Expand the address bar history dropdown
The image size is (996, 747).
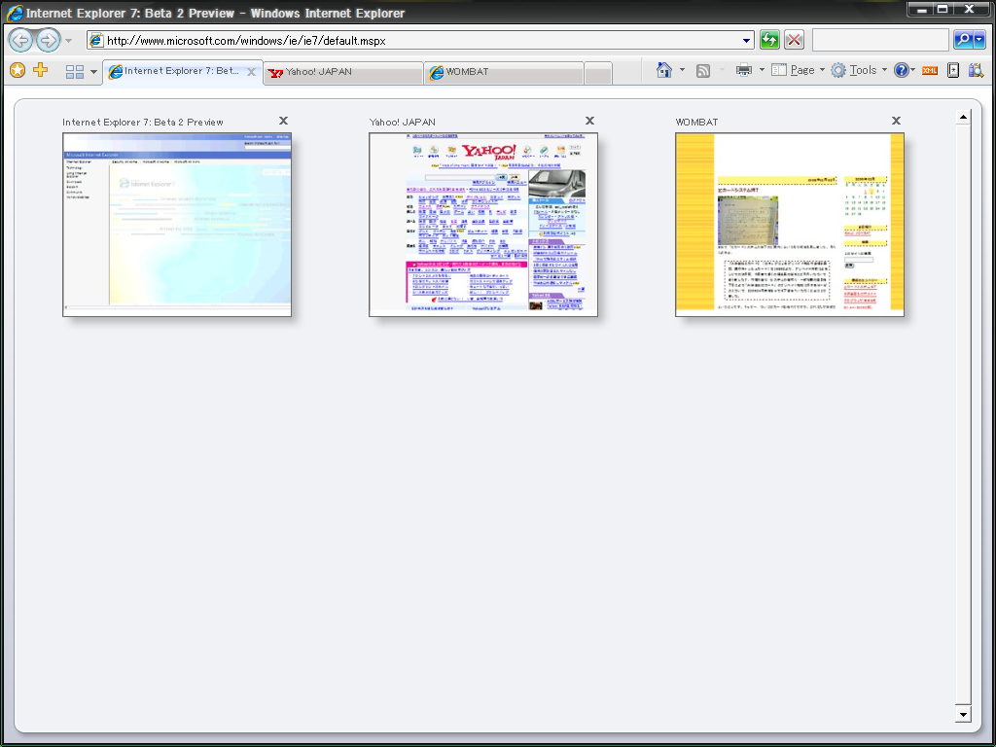pos(746,41)
